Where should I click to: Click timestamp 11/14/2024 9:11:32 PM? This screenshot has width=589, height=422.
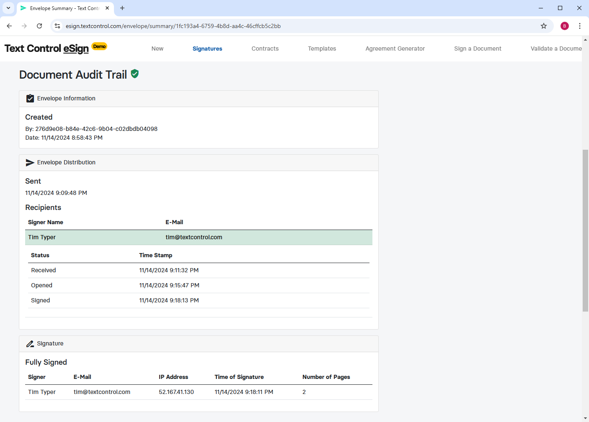[169, 270]
